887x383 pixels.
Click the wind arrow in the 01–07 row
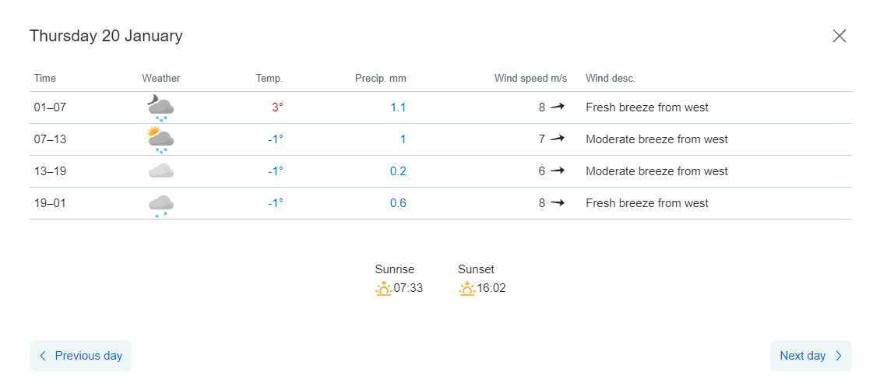pos(557,107)
